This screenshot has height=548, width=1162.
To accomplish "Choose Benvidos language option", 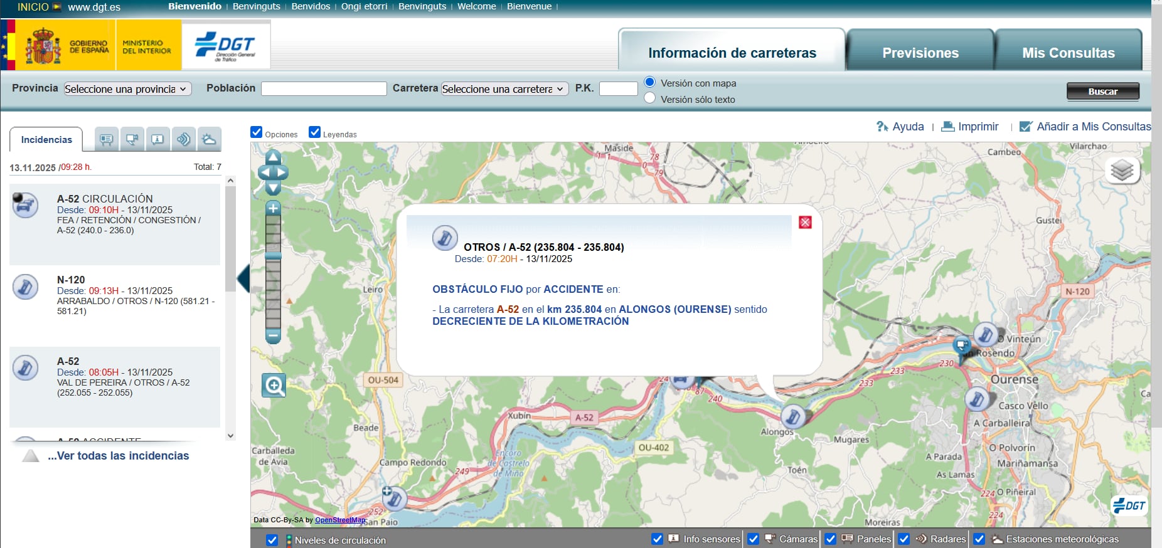I will (311, 6).
